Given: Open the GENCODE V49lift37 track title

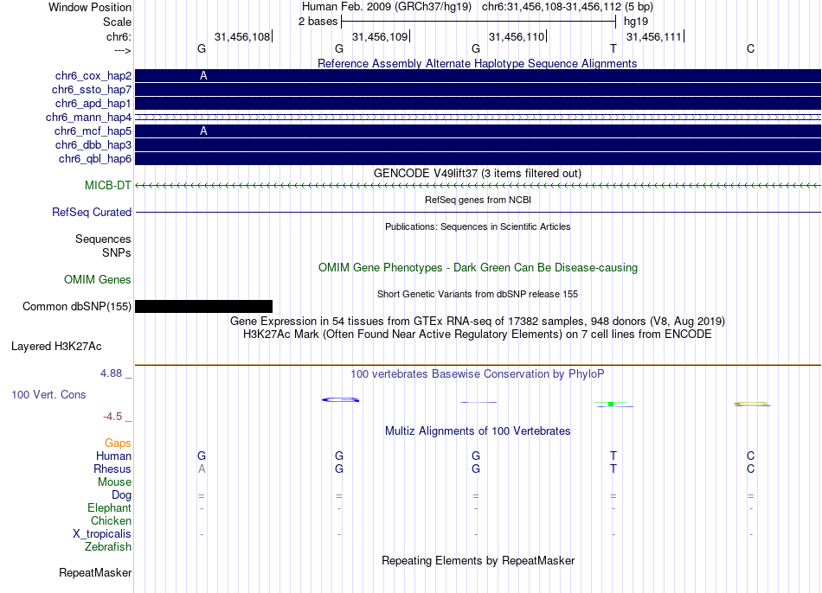Looking at the screenshot, I should (478, 174).
